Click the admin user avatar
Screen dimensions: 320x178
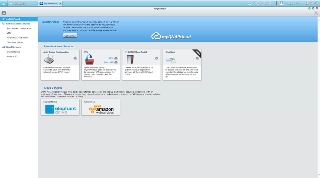click(281, 3)
